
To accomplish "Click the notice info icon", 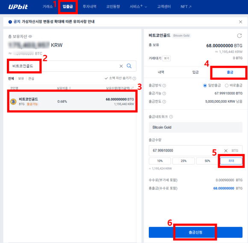I will (x=10, y=22).
